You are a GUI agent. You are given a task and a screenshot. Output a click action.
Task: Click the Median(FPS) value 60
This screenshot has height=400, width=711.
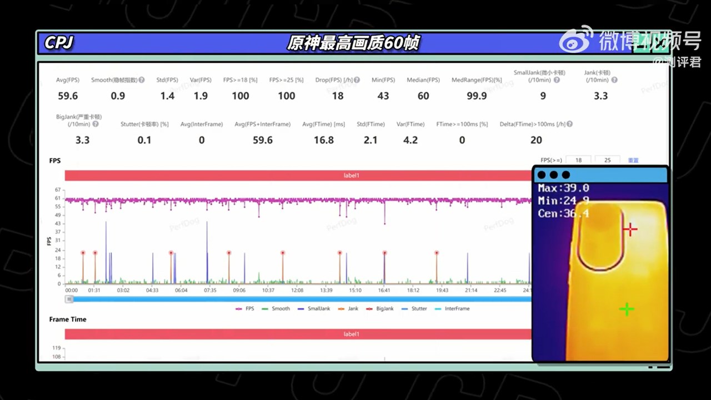(x=423, y=96)
